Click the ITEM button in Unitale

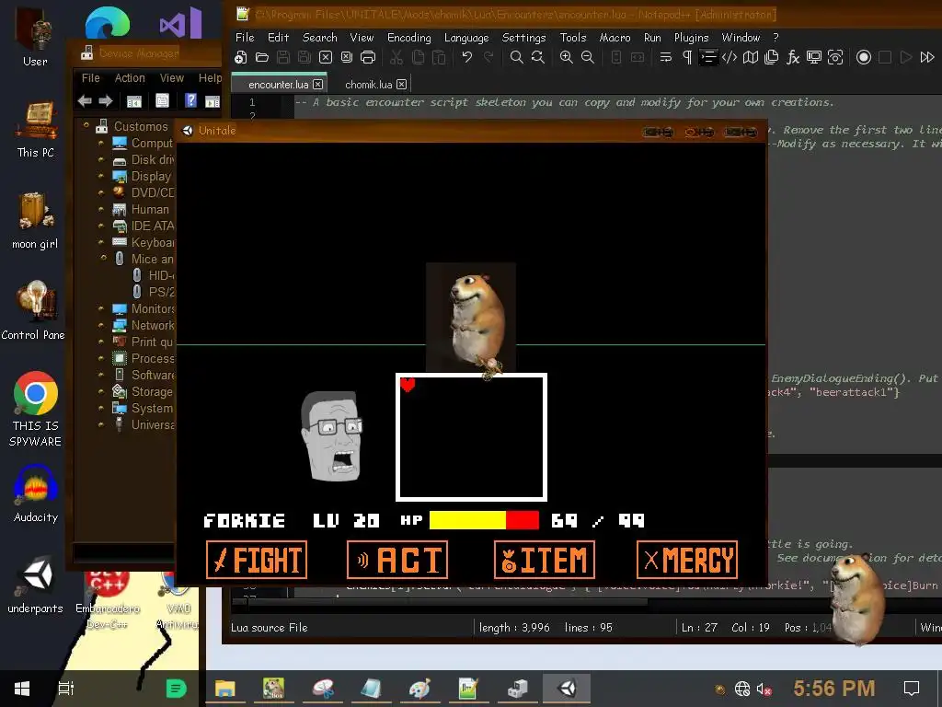[545, 560]
